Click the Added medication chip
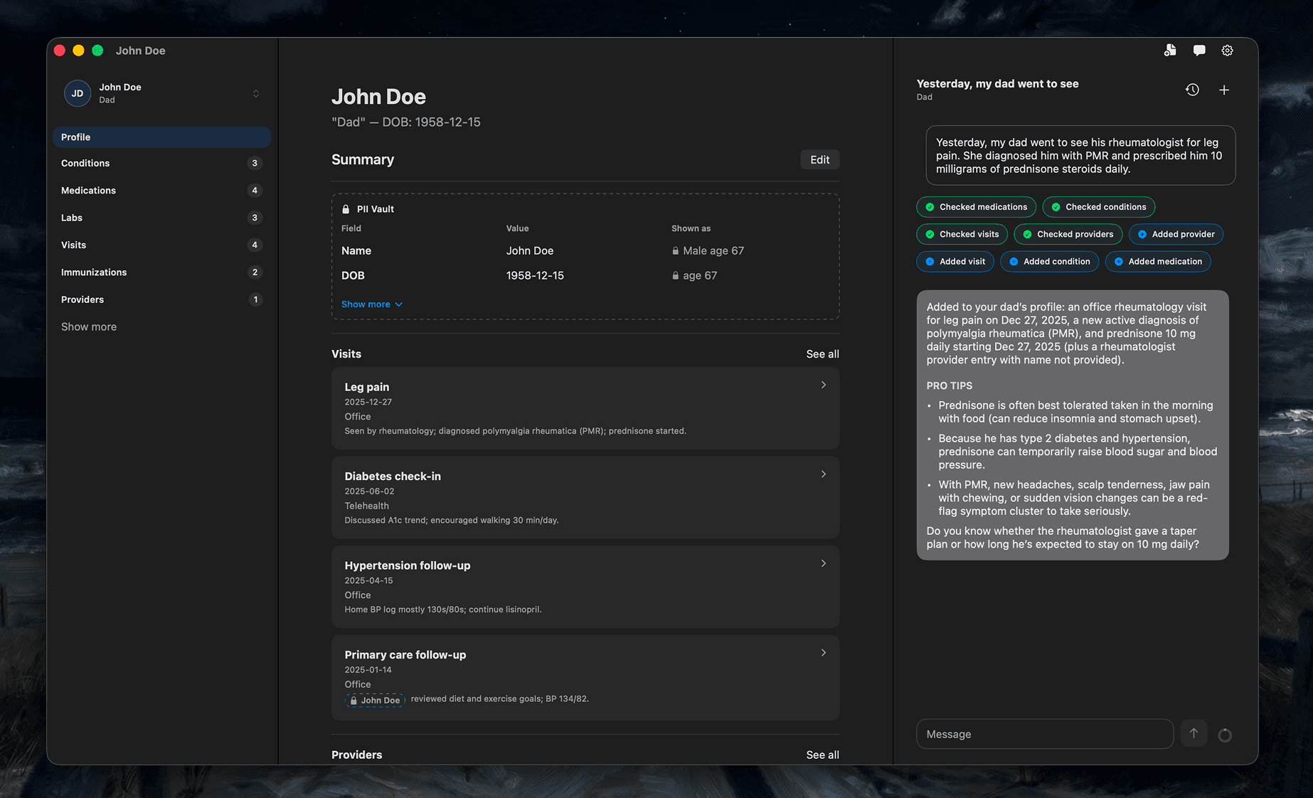The width and height of the screenshot is (1313, 798). coord(1157,262)
